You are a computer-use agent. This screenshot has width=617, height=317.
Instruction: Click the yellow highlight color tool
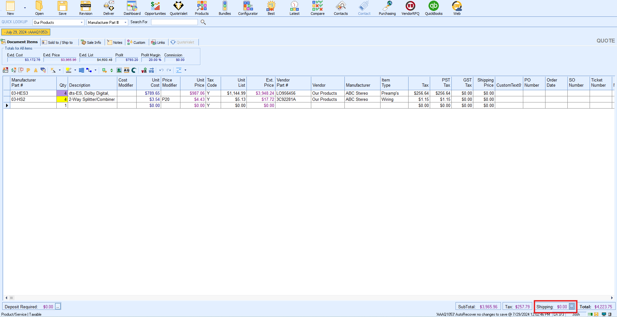click(x=69, y=70)
